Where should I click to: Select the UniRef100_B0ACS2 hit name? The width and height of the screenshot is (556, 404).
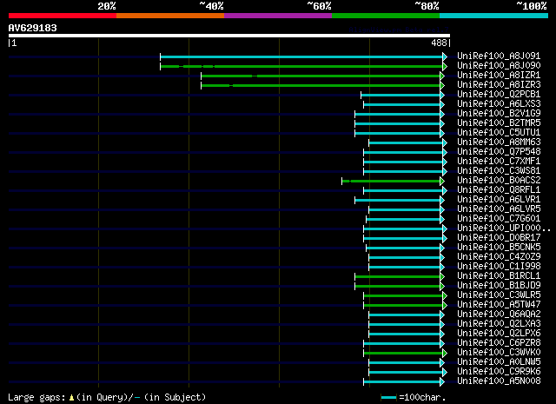499,180
